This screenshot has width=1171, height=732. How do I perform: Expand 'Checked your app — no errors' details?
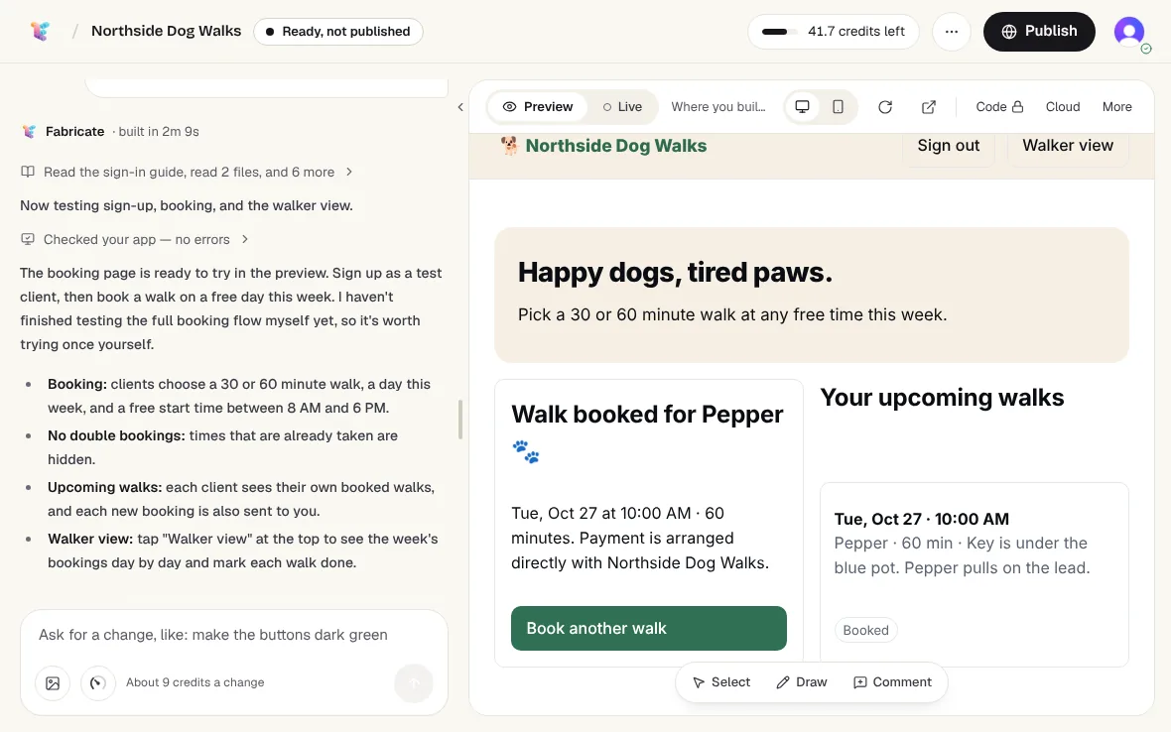point(135,239)
